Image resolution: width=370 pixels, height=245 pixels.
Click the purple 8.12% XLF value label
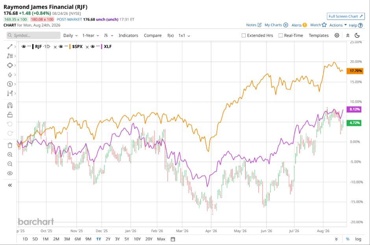354,109
